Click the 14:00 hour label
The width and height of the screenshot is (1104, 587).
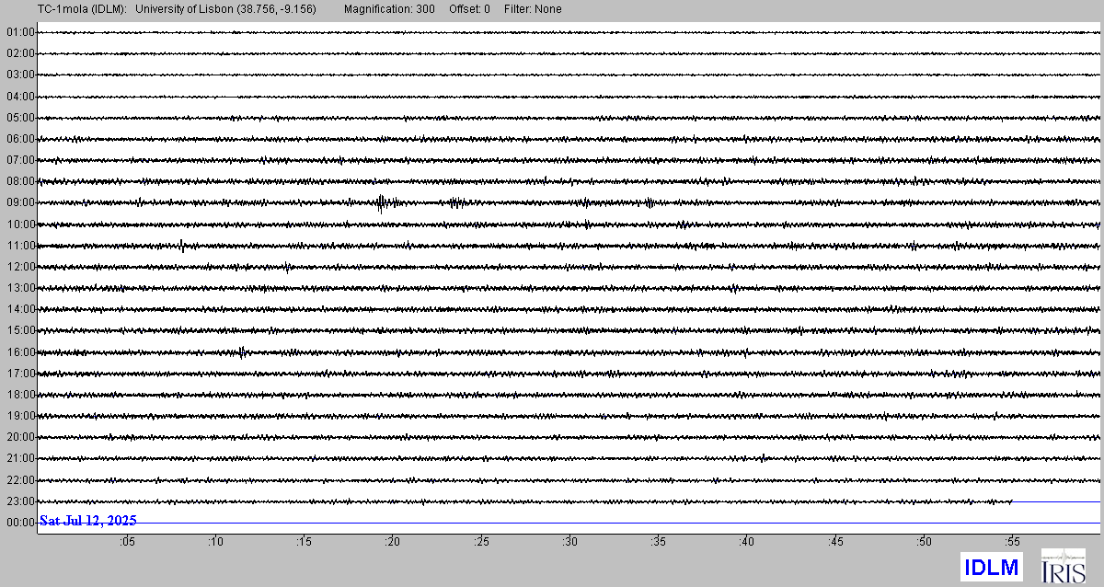20,309
